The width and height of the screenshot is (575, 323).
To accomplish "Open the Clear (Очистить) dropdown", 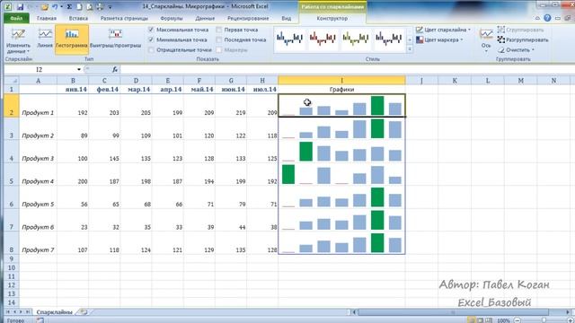I will click(x=516, y=50).
